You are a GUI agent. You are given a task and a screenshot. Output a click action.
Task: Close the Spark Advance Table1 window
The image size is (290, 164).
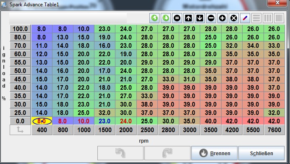click(x=277, y=3)
